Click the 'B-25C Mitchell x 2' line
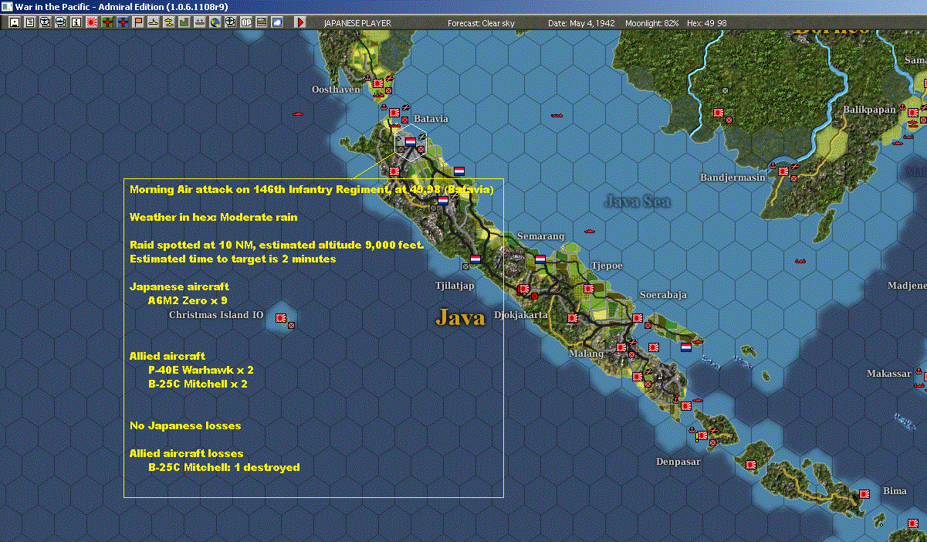Viewport: 927px width, 542px height. 198,384
